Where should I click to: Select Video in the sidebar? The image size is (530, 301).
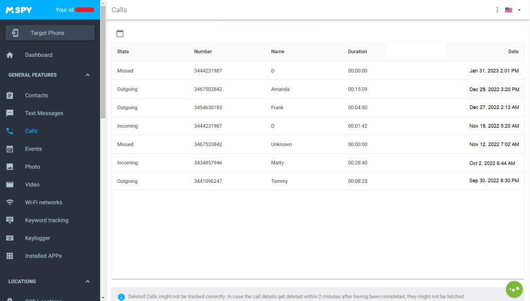(32, 184)
